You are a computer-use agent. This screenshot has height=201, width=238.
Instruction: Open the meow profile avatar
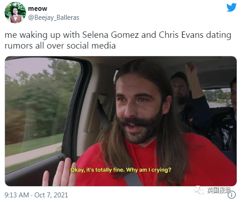(x=15, y=13)
